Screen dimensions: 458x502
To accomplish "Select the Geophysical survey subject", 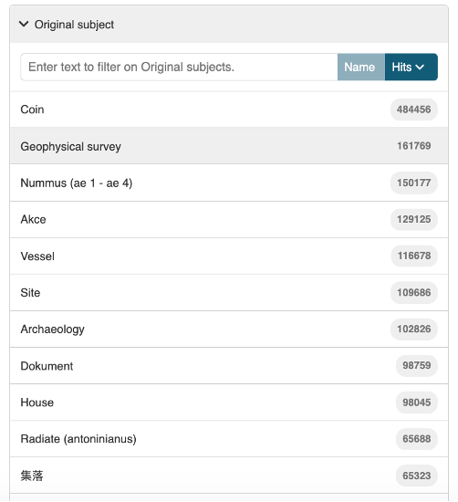I will 229,146.
